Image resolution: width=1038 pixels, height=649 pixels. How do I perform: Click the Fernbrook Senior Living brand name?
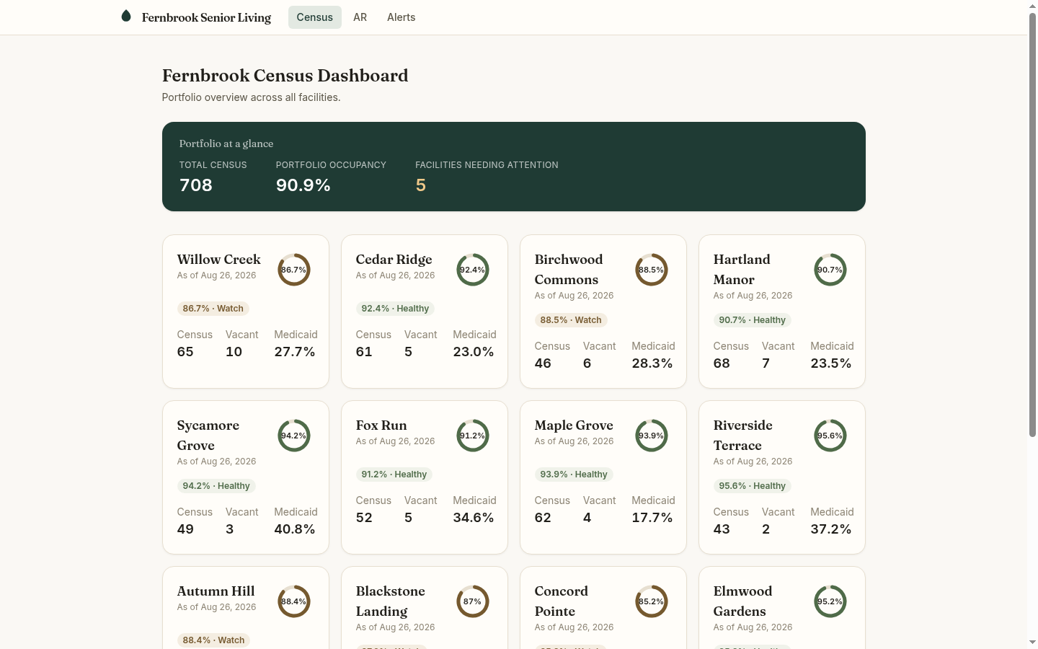207,17
